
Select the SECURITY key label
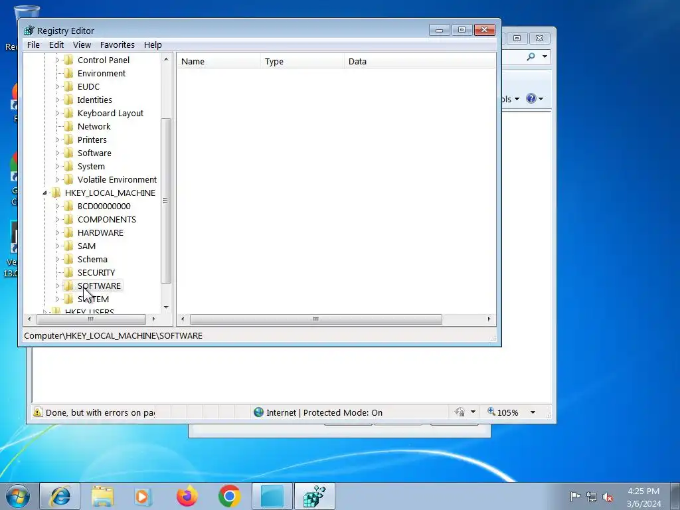[x=96, y=273]
